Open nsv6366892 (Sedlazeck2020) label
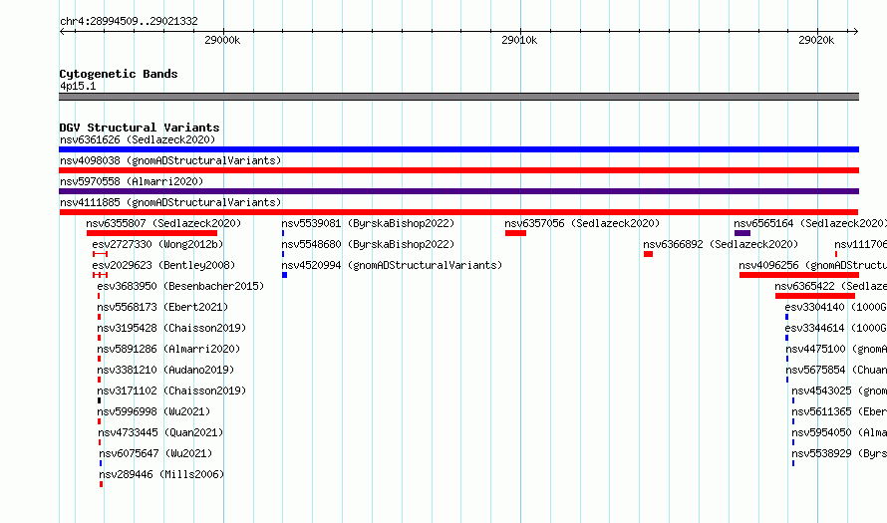 (721, 244)
